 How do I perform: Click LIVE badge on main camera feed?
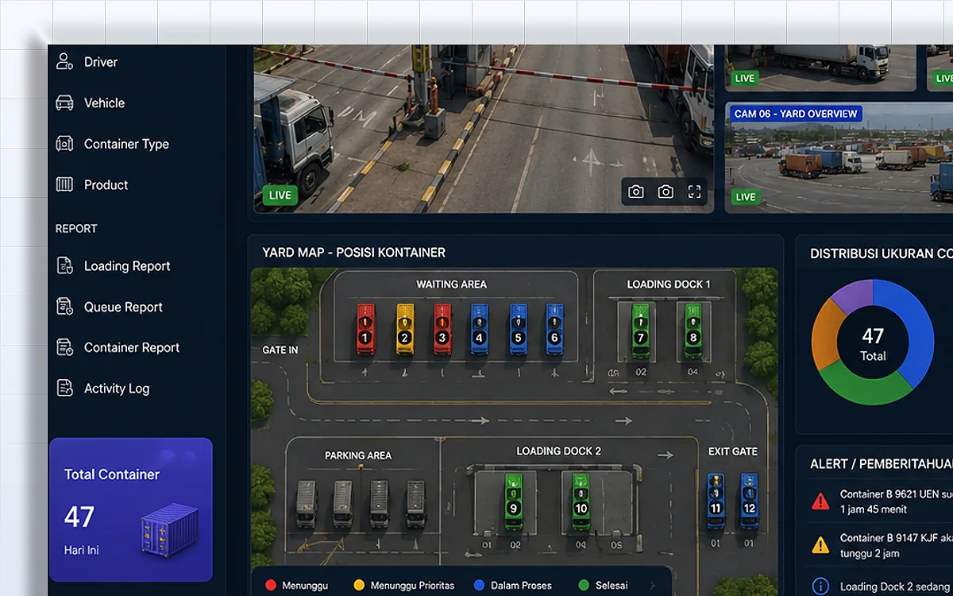(x=280, y=195)
